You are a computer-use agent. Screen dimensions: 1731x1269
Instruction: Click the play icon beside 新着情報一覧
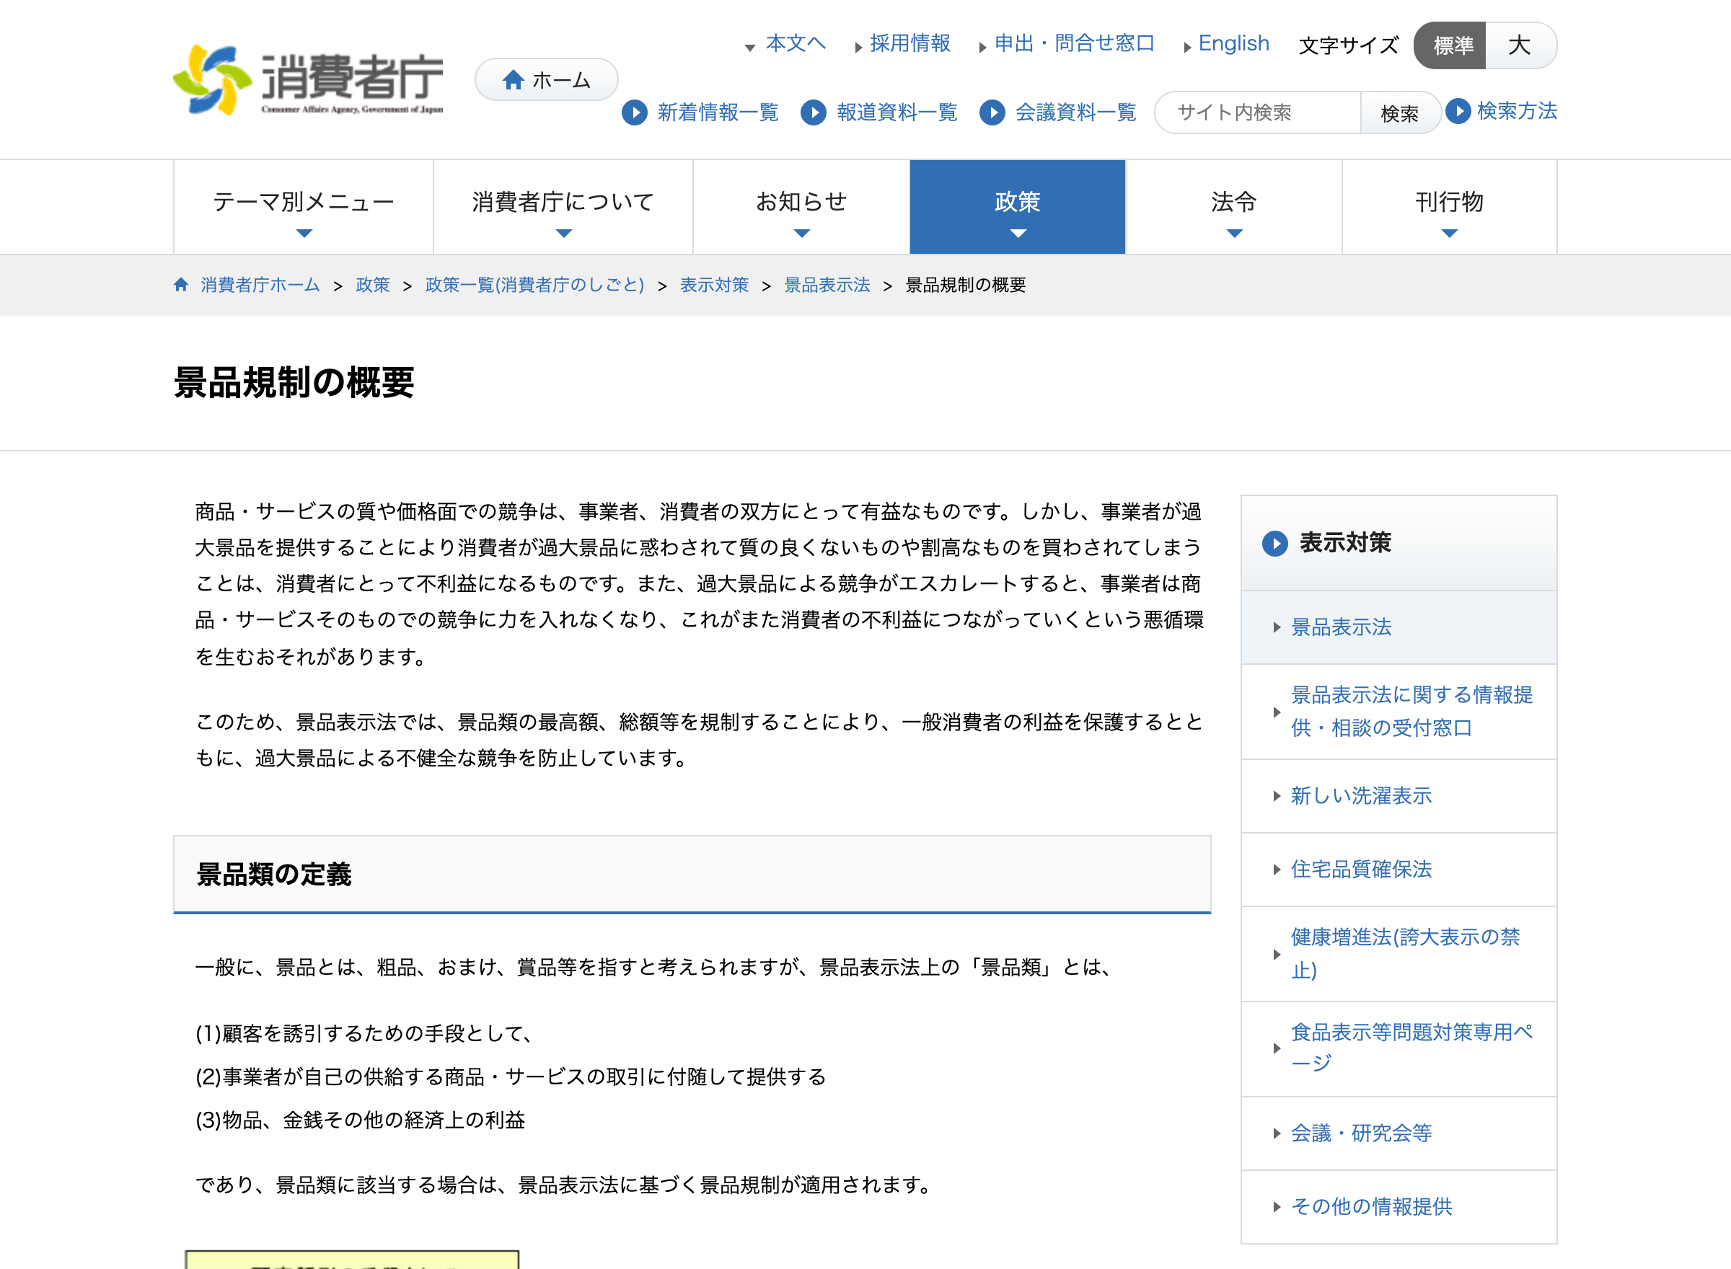click(x=635, y=112)
